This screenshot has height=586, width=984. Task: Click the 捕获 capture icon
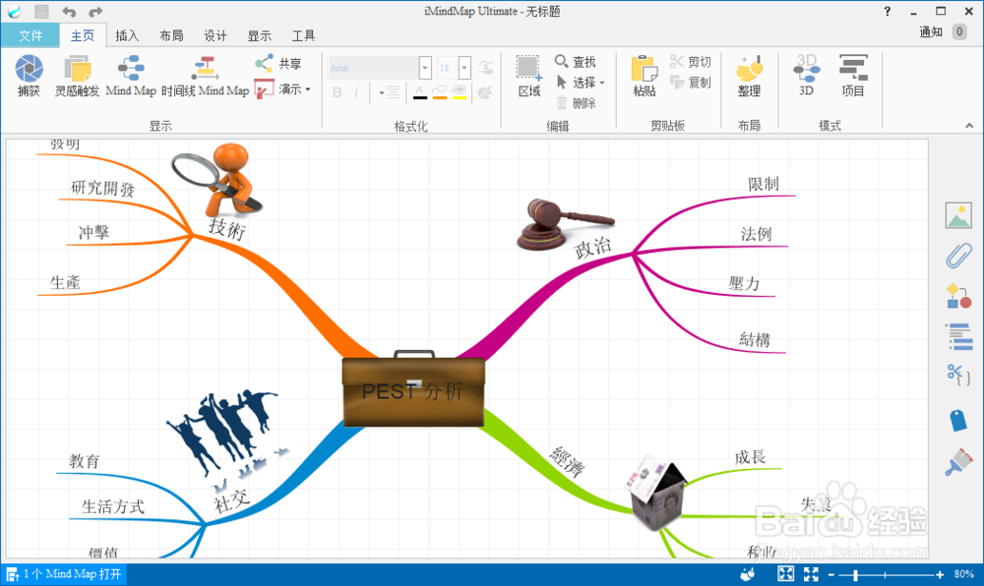[29, 75]
